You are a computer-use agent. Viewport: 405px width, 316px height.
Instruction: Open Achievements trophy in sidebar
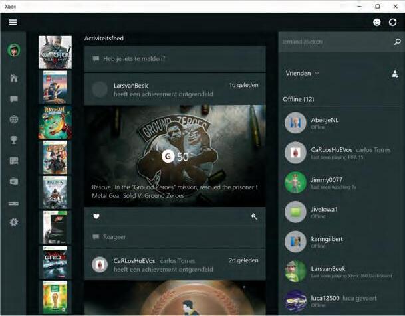click(x=14, y=140)
